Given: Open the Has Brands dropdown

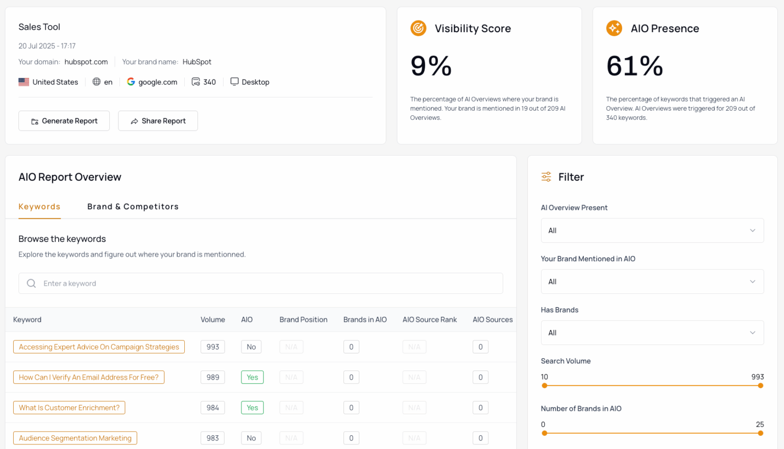Looking at the screenshot, I should 652,333.
